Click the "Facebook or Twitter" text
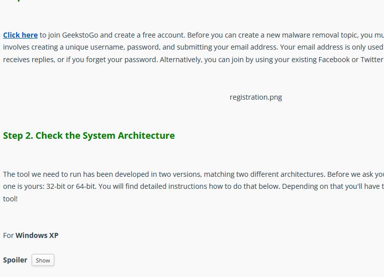This screenshot has height=277, width=384. [351, 60]
